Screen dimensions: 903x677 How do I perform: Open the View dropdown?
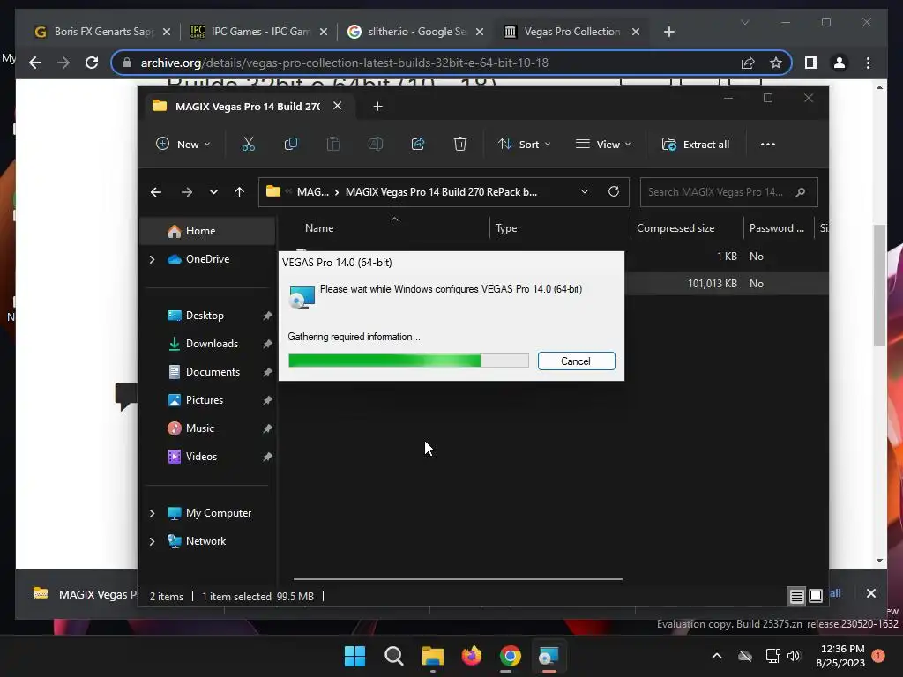click(603, 144)
